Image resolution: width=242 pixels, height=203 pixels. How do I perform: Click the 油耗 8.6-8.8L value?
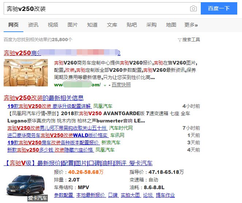click(x=154, y=187)
